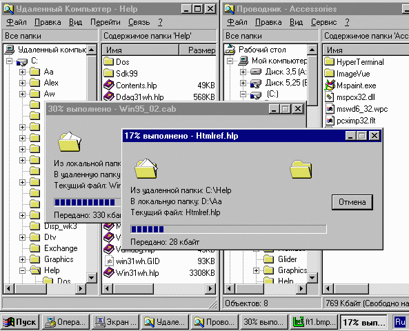Sort Help contents by Размер column
Screen dimensions: 409x331
point(198,50)
